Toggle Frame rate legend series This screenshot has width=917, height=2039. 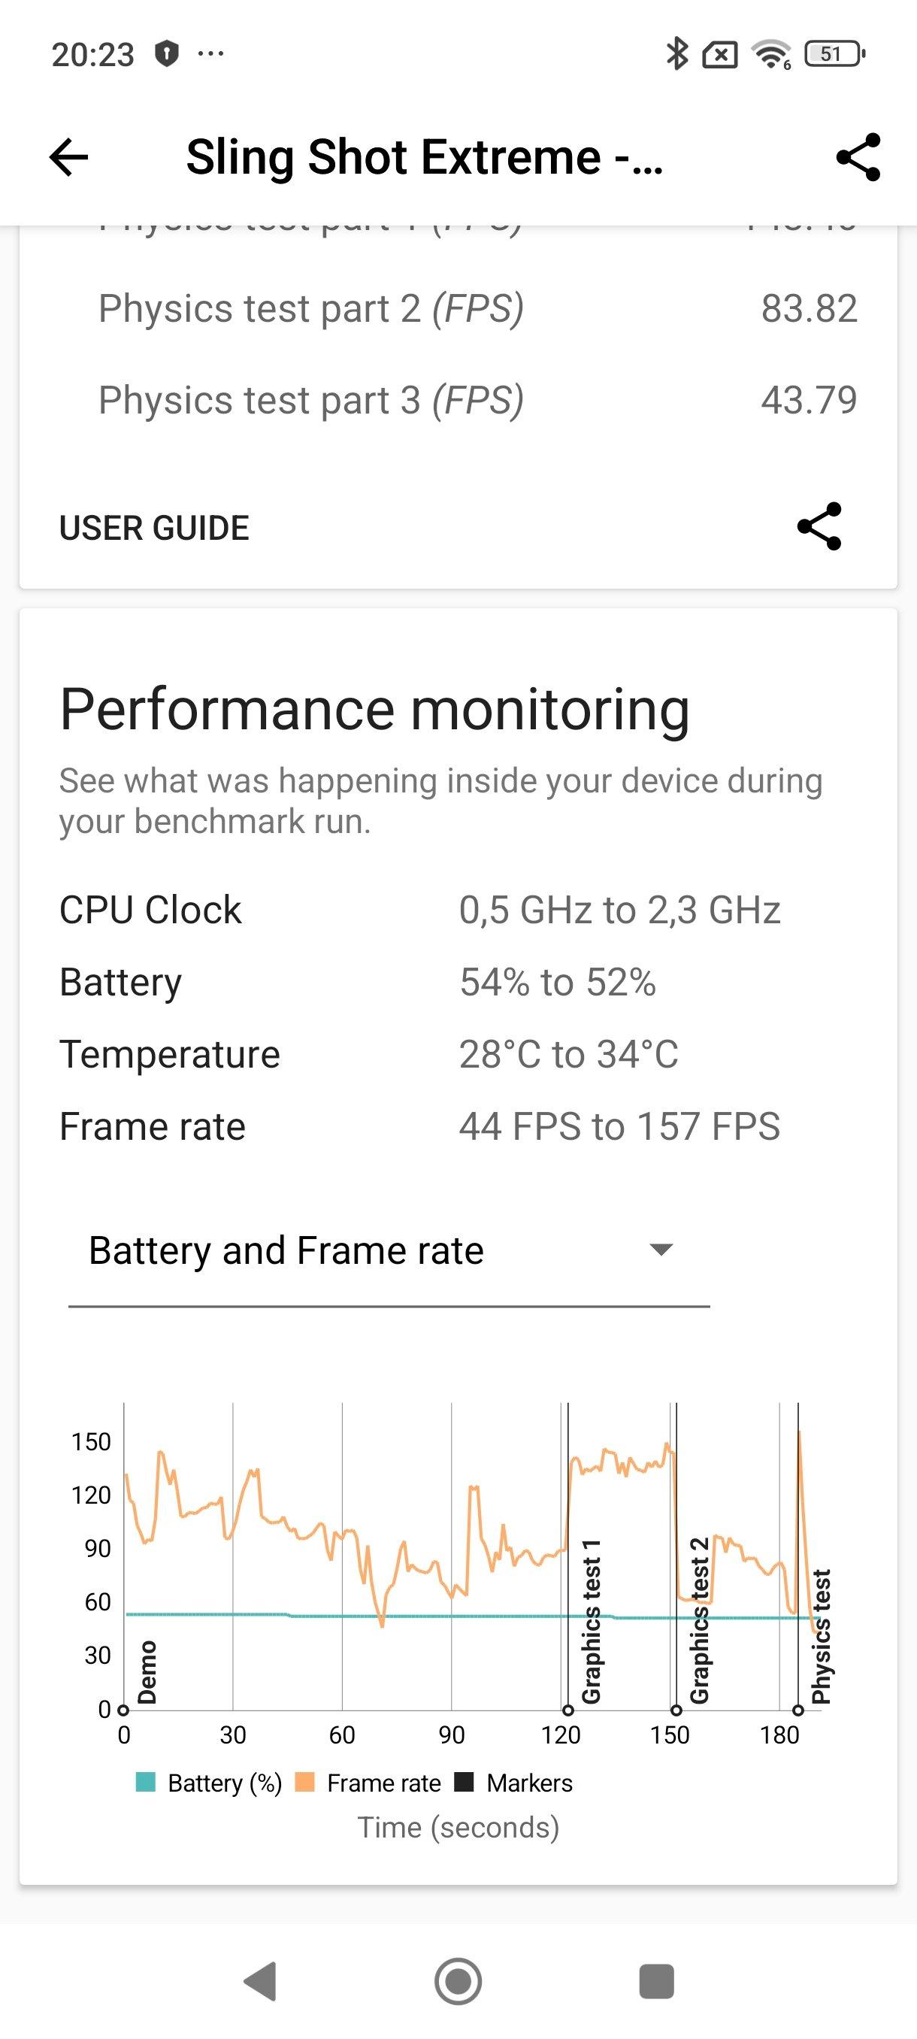[367, 1783]
